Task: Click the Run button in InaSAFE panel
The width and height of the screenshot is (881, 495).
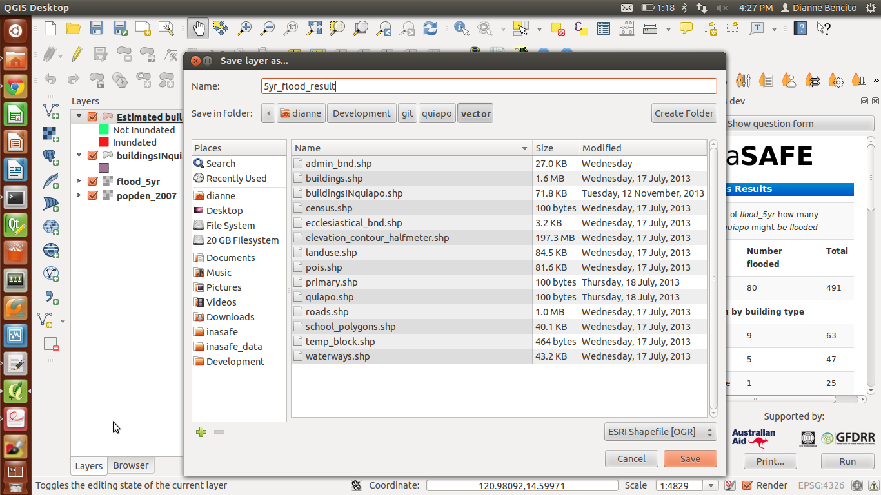Action: point(847,461)
